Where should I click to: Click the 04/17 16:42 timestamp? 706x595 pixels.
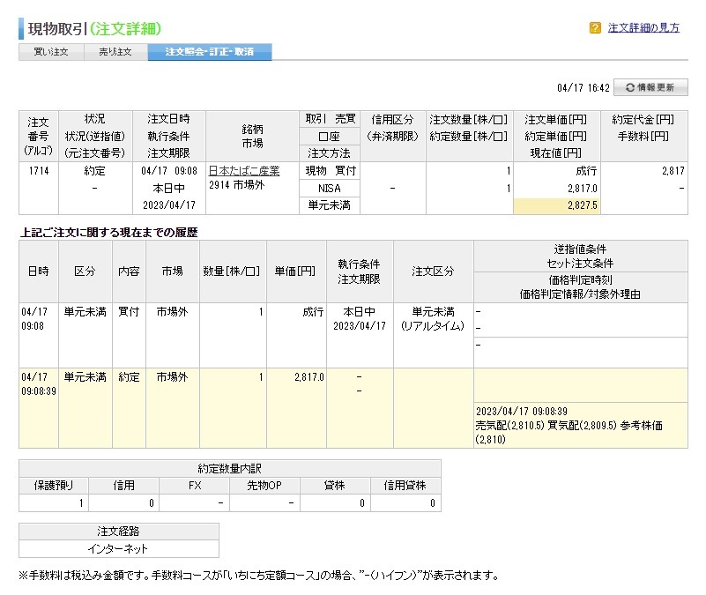click(583, 88)
